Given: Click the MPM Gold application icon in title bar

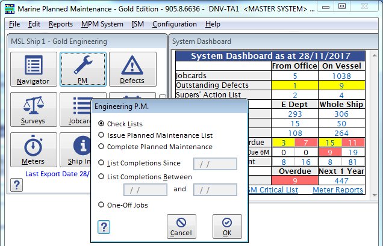Looking at the screenshot, I should (x=10, y=9).
